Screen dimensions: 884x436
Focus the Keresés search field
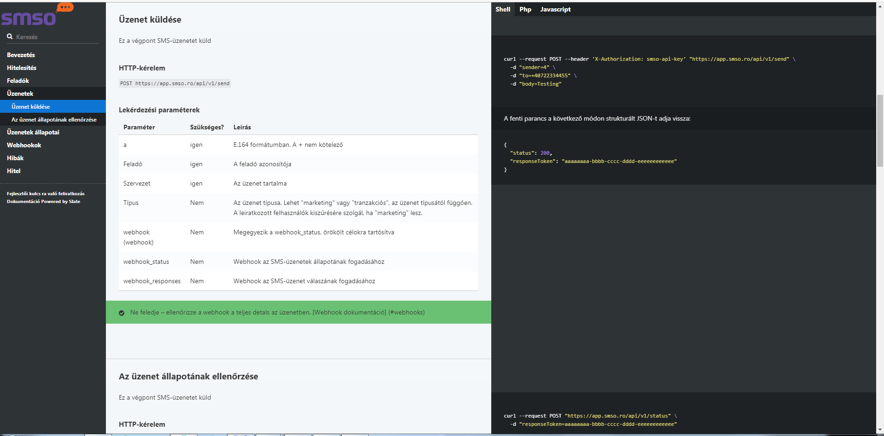click(53, 37)
